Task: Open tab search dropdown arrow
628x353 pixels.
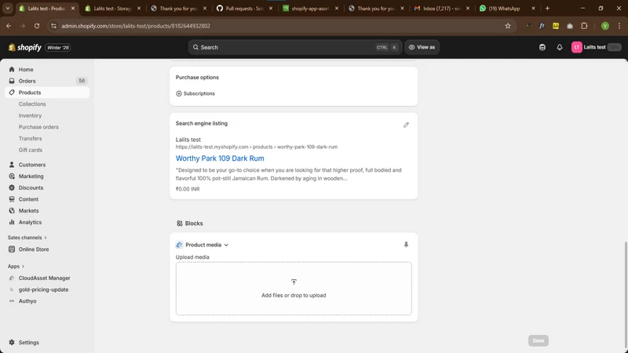Action: (8, 9)
